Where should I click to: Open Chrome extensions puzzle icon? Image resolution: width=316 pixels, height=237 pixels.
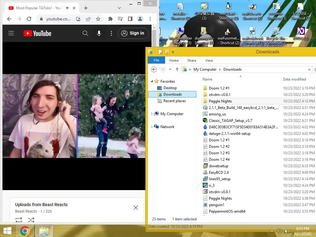pyautogui.click(x=110, y=19)
